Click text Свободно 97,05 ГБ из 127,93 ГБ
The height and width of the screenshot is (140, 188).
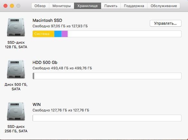[60, 26]
